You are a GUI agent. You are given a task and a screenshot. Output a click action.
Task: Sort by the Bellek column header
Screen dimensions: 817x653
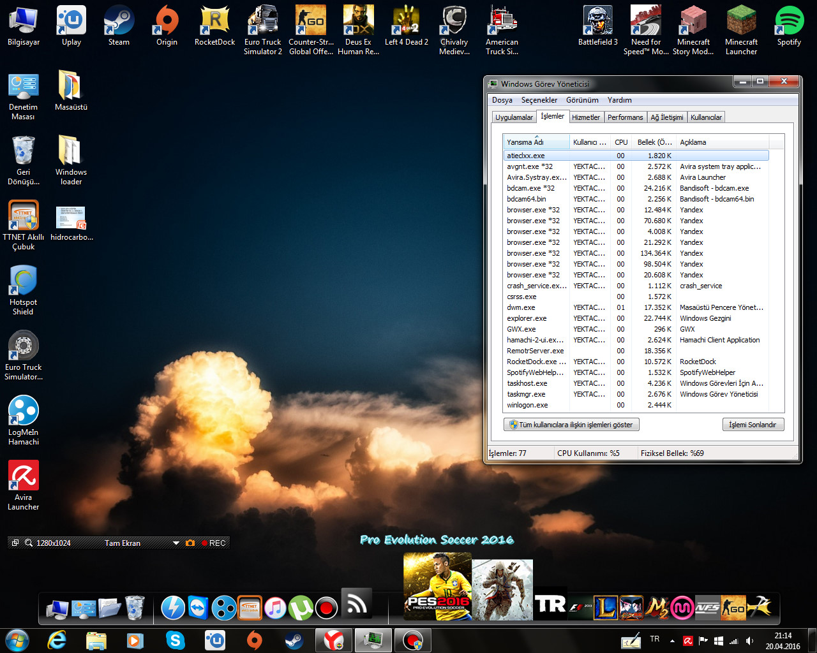coord(654,142)
